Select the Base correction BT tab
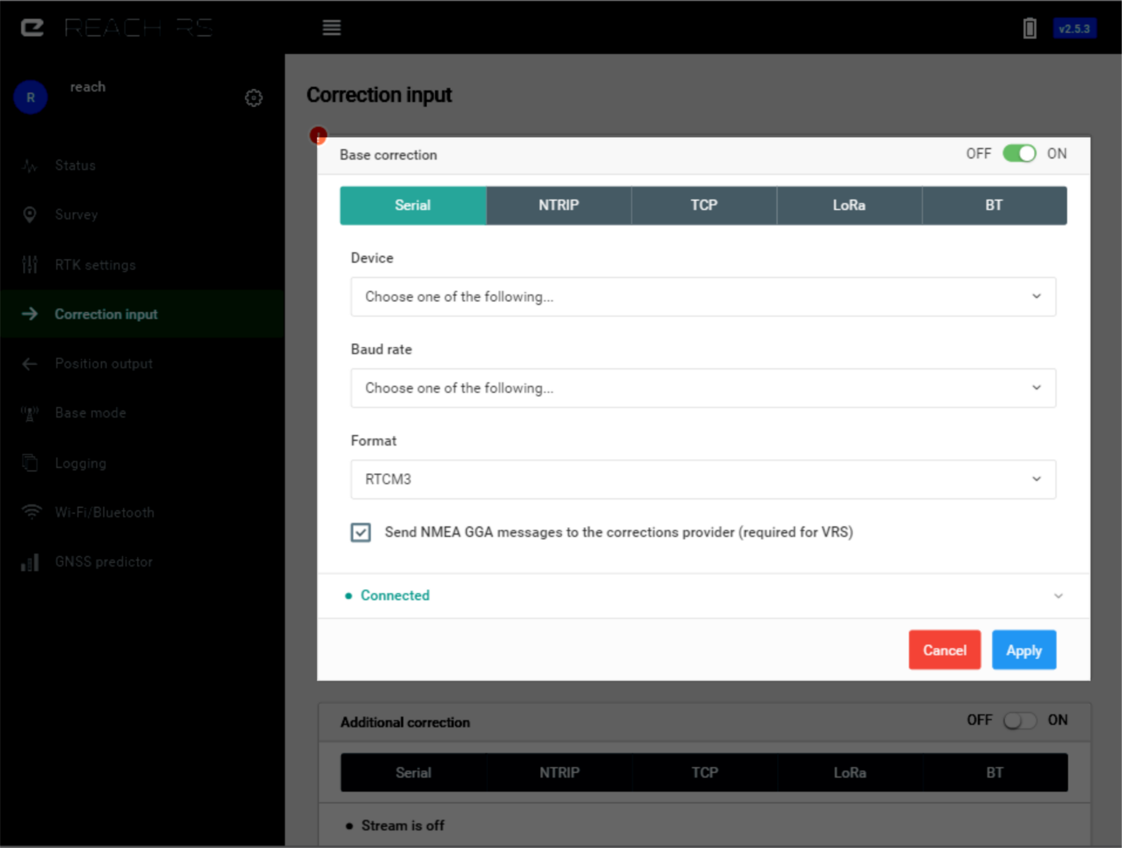The height and width of the screenshot is (848, 1122). click(994, 205)
